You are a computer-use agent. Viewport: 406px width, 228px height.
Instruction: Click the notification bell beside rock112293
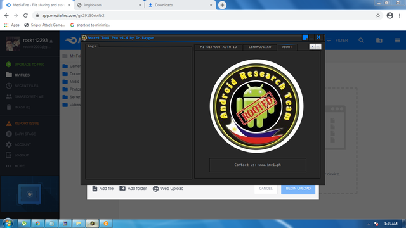pyautogui.click(x=51, y=41)
